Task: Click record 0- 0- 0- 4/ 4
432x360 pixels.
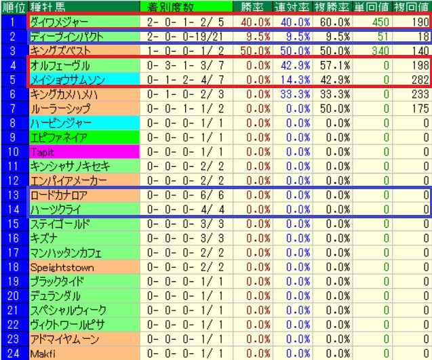Action: point(185,210)
